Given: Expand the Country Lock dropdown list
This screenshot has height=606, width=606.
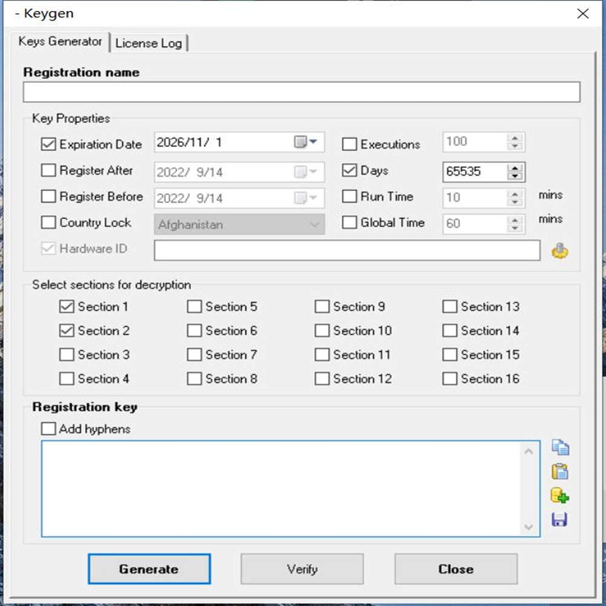Looking at the screenshot, I should click(315, 225).
